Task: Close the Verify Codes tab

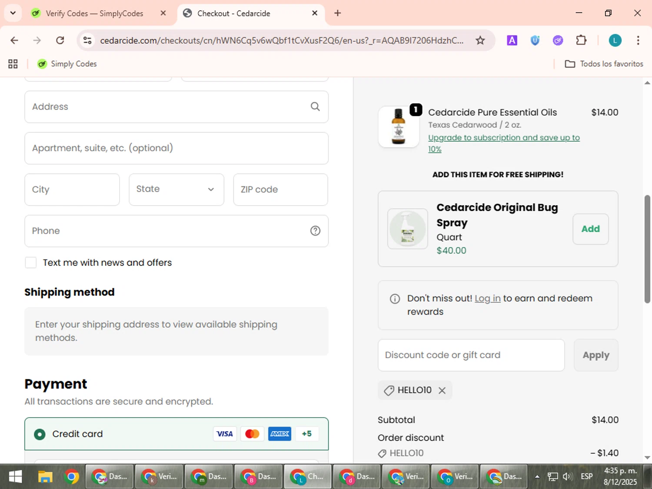Action: [x=163, y=13]
